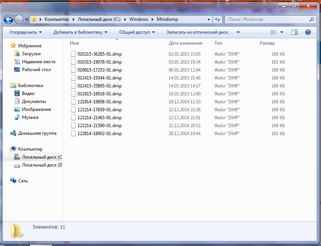Select file 122814-18002-01.dmp

point(99,134)
